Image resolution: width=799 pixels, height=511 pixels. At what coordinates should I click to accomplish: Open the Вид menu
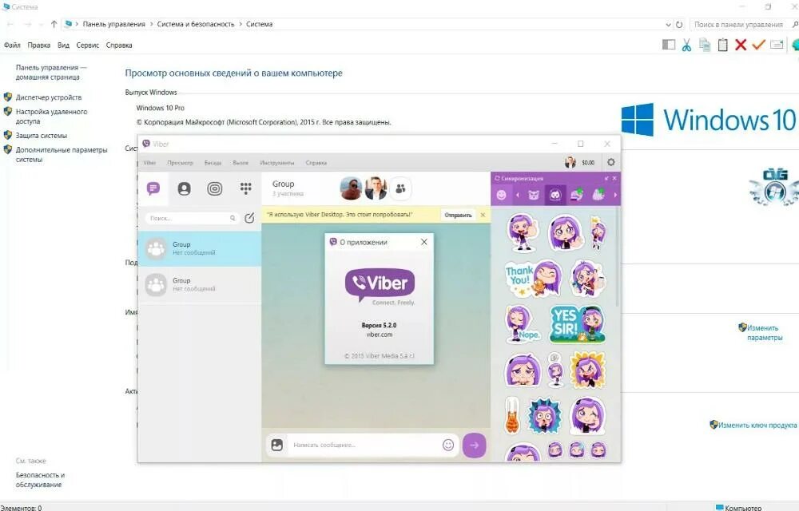(x=63, y=46)
